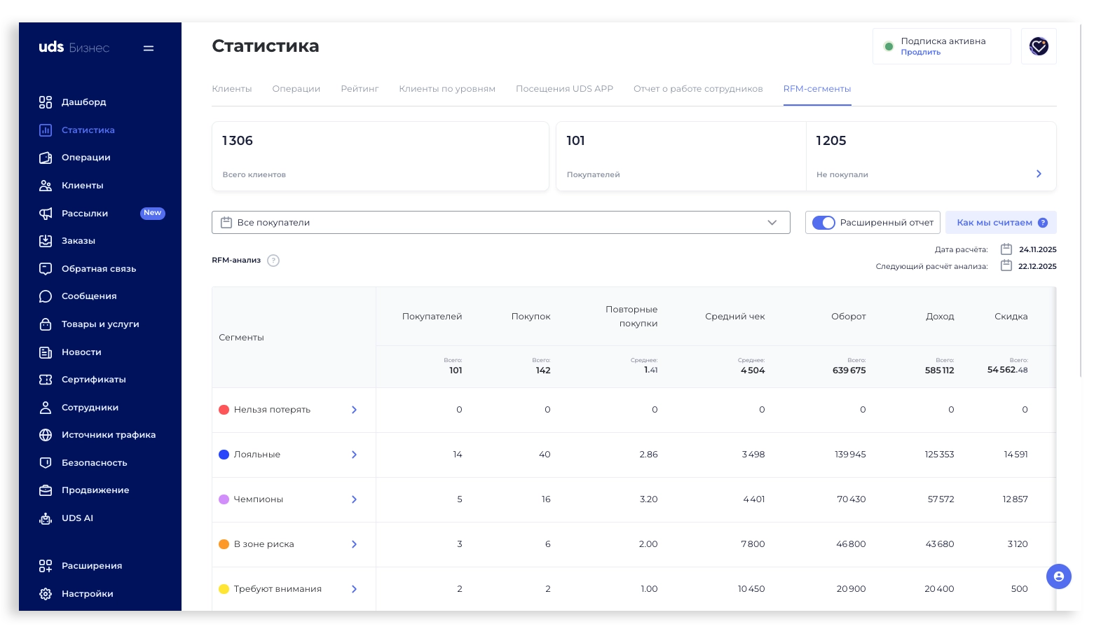The image size is (1101, 629).
Task: Click the red Нельзя потерять color dot
Action: 224,410
